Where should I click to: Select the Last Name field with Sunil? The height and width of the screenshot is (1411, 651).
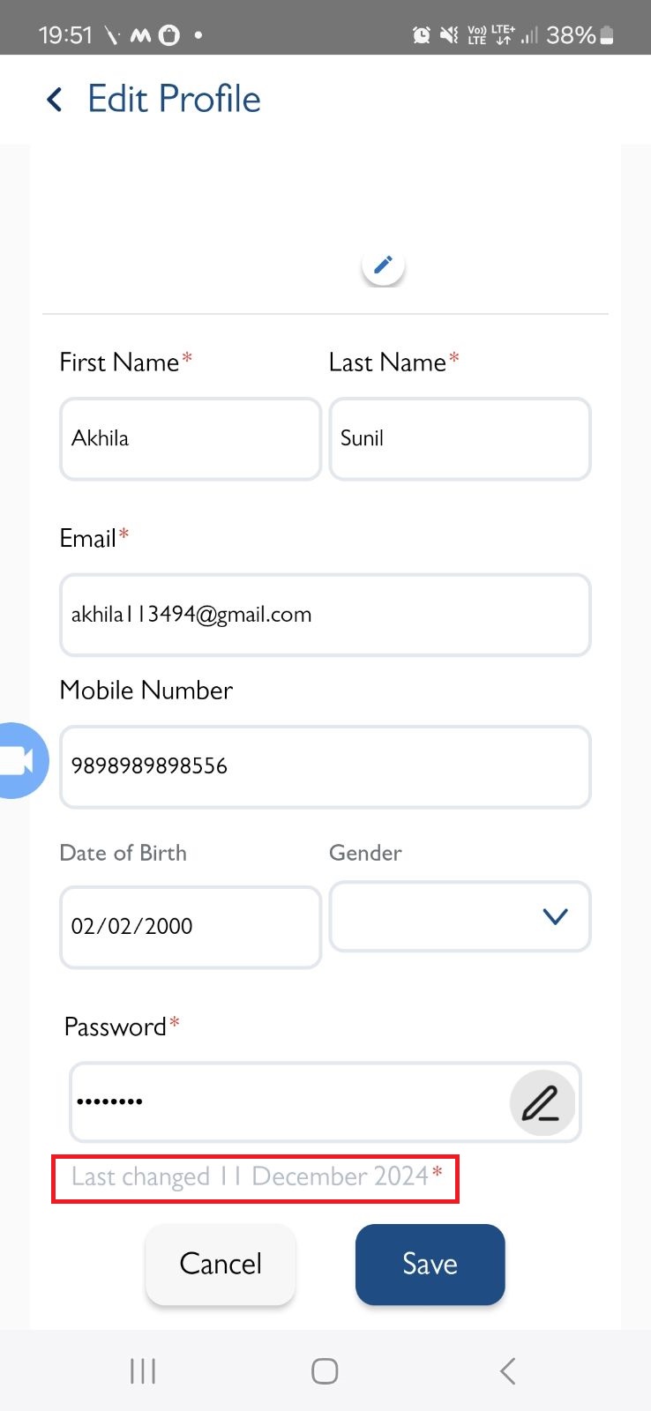tap(460, 438)
